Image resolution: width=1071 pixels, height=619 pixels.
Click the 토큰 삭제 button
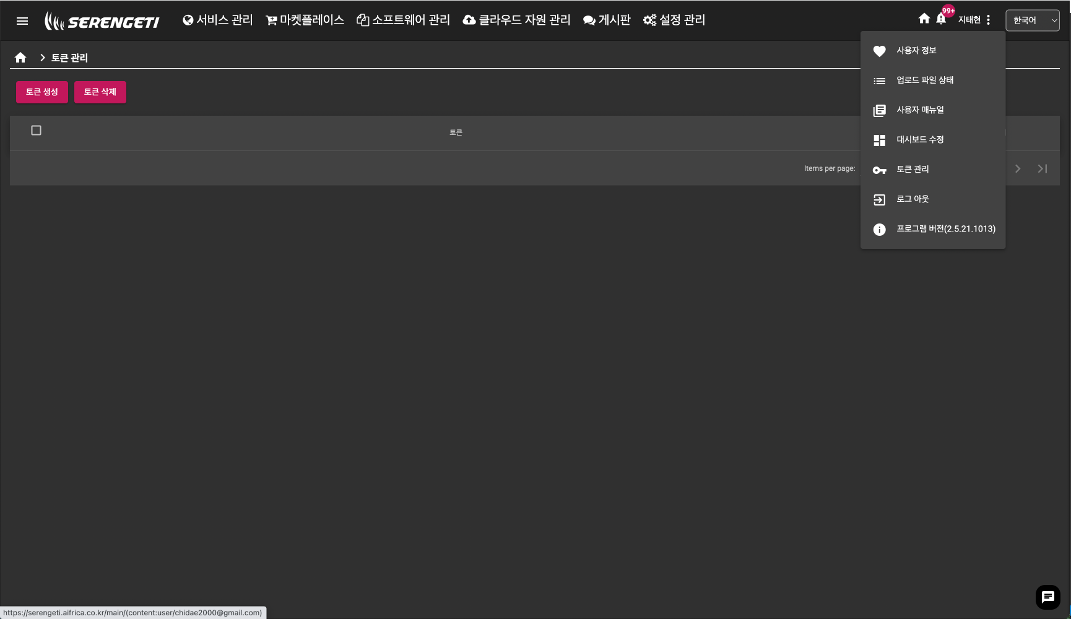[100, 92]
